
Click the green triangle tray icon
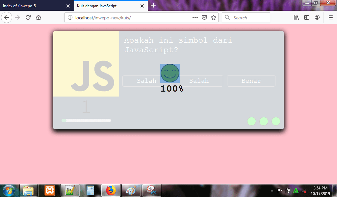296,190
